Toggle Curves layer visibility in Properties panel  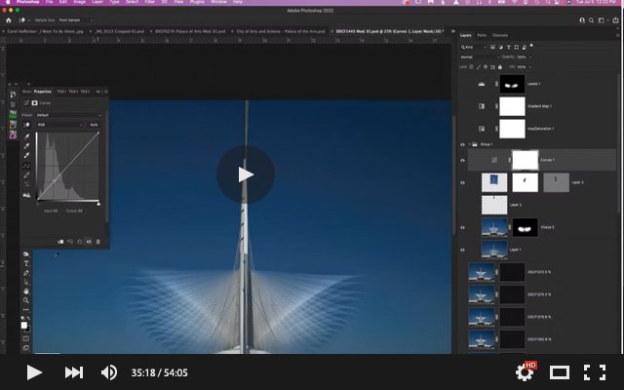(89, 242)
